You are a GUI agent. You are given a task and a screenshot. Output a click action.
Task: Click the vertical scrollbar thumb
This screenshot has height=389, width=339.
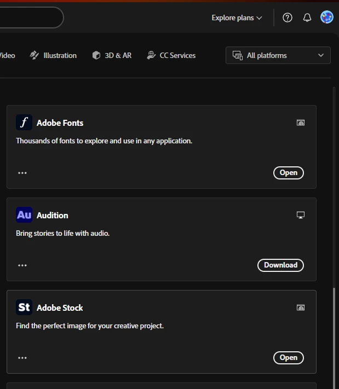(x=334, y=338)
